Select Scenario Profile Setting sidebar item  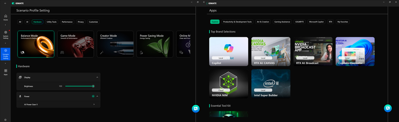pyautogui.click(x=5, y=54)
